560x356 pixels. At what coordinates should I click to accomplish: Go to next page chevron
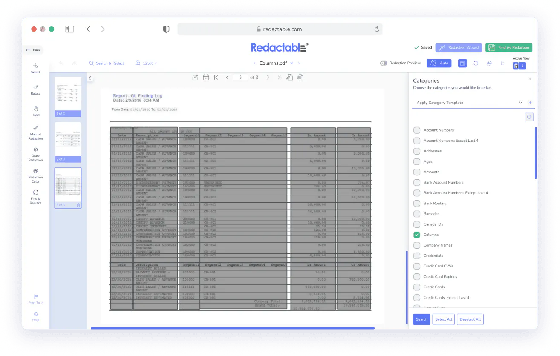tap(268, 78)
